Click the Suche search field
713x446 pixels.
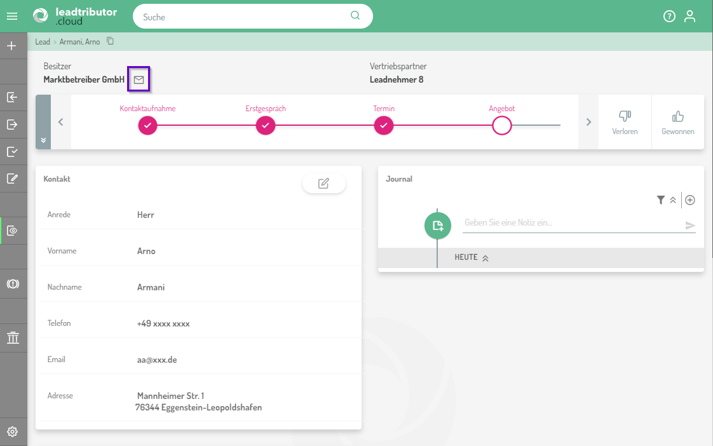245,17
